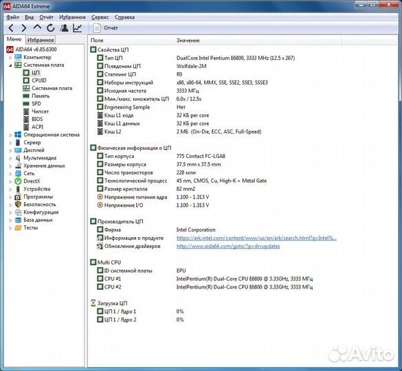
Task: Expand the DirectX tree node
Action: coord(10,181)
